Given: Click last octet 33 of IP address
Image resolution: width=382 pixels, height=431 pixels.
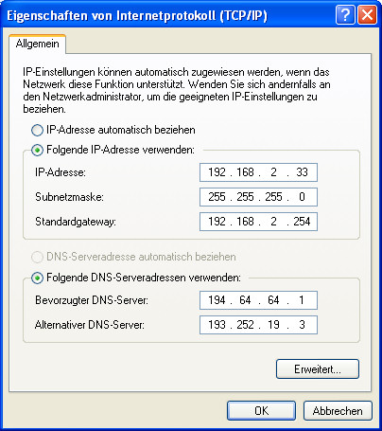Looking at the screenshot, I should 302,172.
